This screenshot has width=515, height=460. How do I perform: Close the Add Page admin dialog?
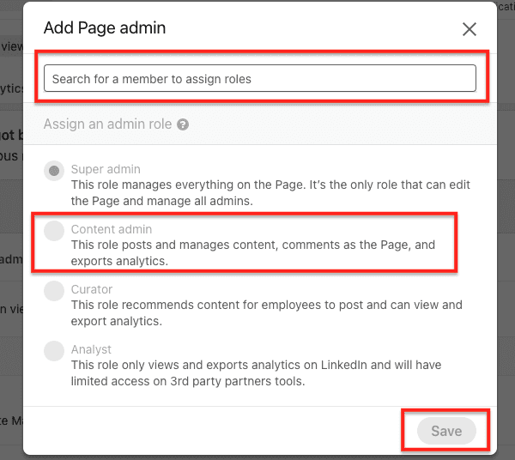point(469,29)
